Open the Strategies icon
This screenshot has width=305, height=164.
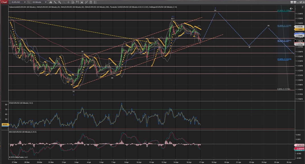tap(91, 2)
